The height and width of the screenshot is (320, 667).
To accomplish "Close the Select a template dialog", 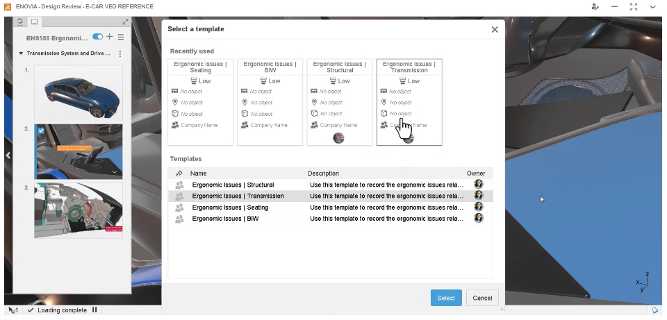I will [495, 29].
